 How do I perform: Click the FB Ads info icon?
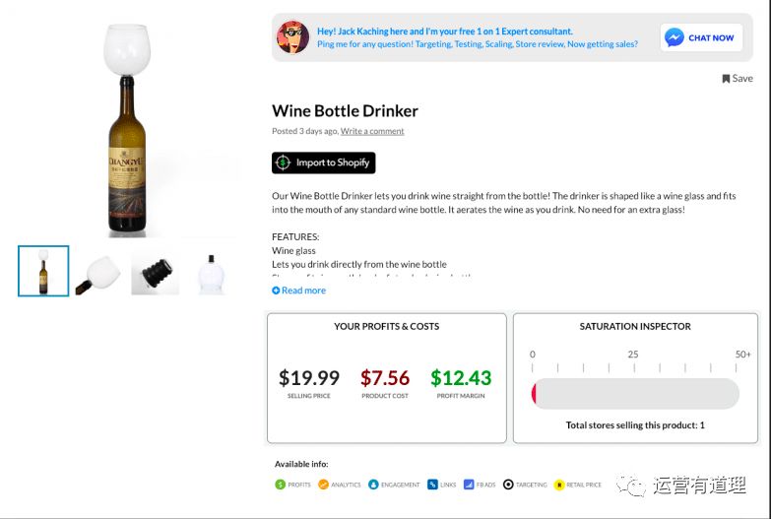point(469,485)
